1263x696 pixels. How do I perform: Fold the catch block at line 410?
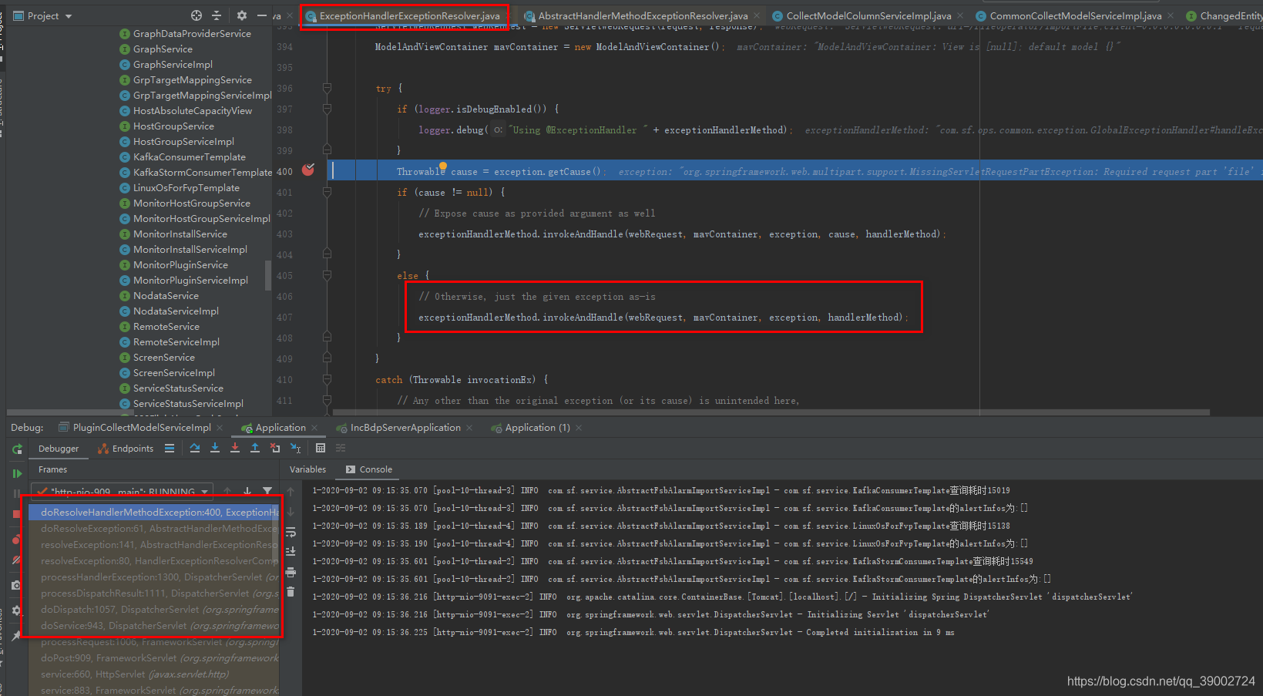click(x=327, y=379)
